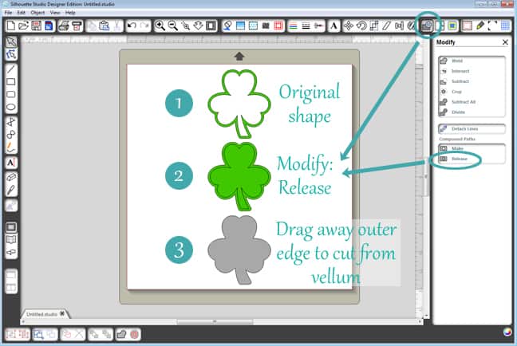Image resolution: width=517 pixels, height=346 pixels.
Task: Switch to the Untitled.studio document tab
Action: (x=41, y=314)
